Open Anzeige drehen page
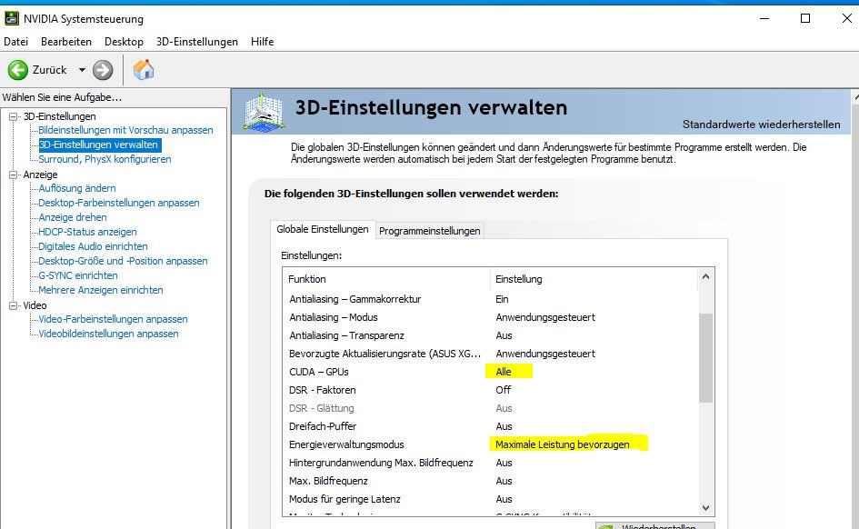 coord(73,217)
